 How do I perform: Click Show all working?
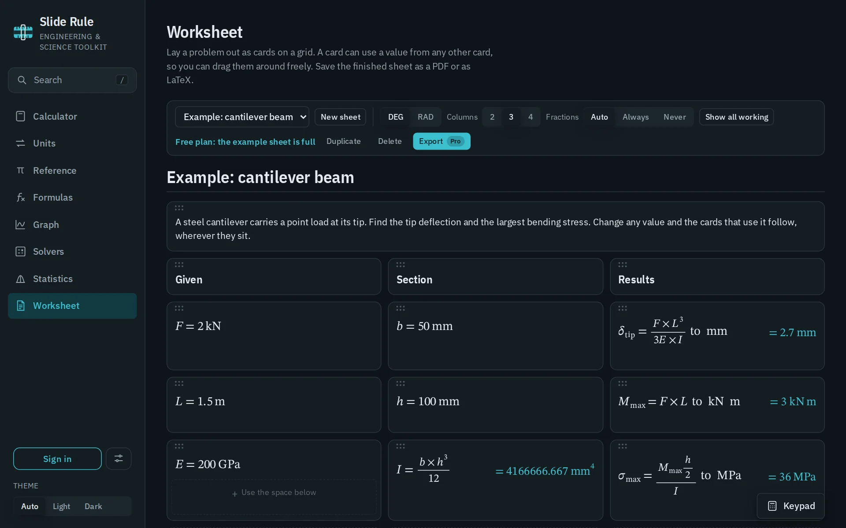[736, 117]
